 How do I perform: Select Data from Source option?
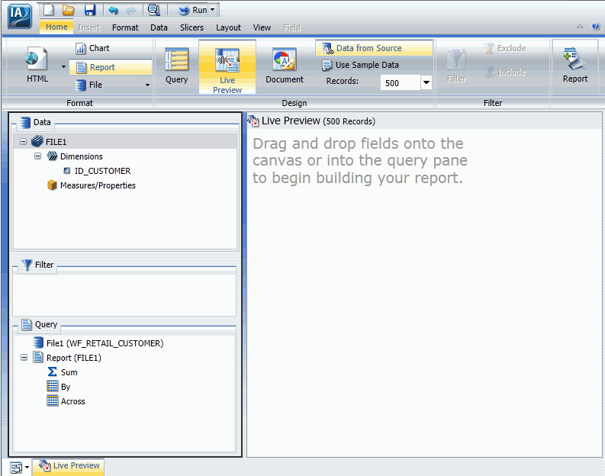[x=375, y=48]
